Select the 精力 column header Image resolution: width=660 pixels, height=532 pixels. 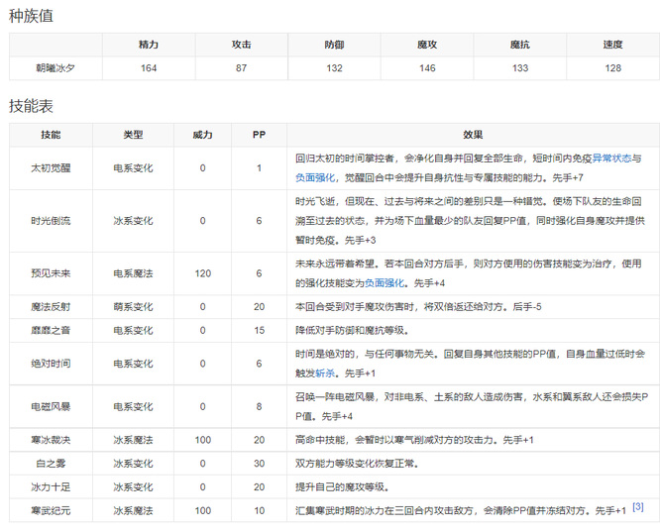(x=149, y=45)
